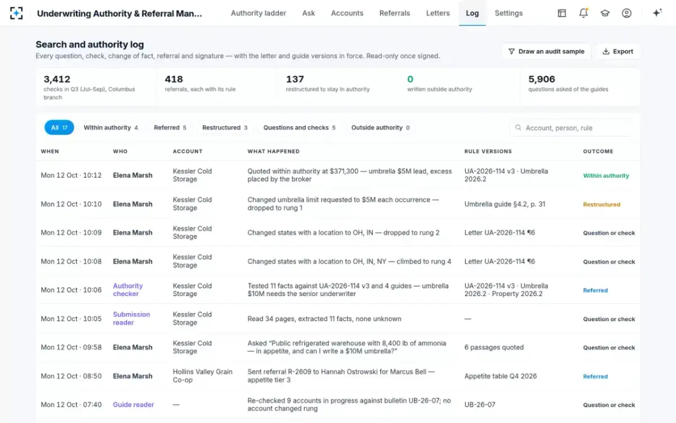Select the Log tab
The image size is (676, 423).
pyautogui.click(x=472, y=13)
